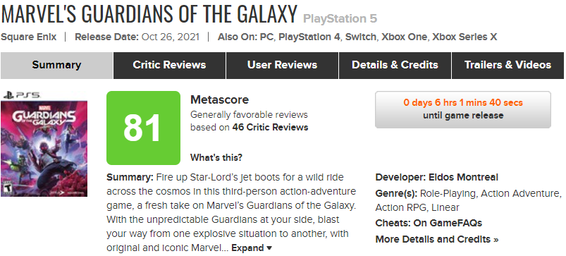
Task: Go to the Trailers & Videos tab
Action: 507,65
